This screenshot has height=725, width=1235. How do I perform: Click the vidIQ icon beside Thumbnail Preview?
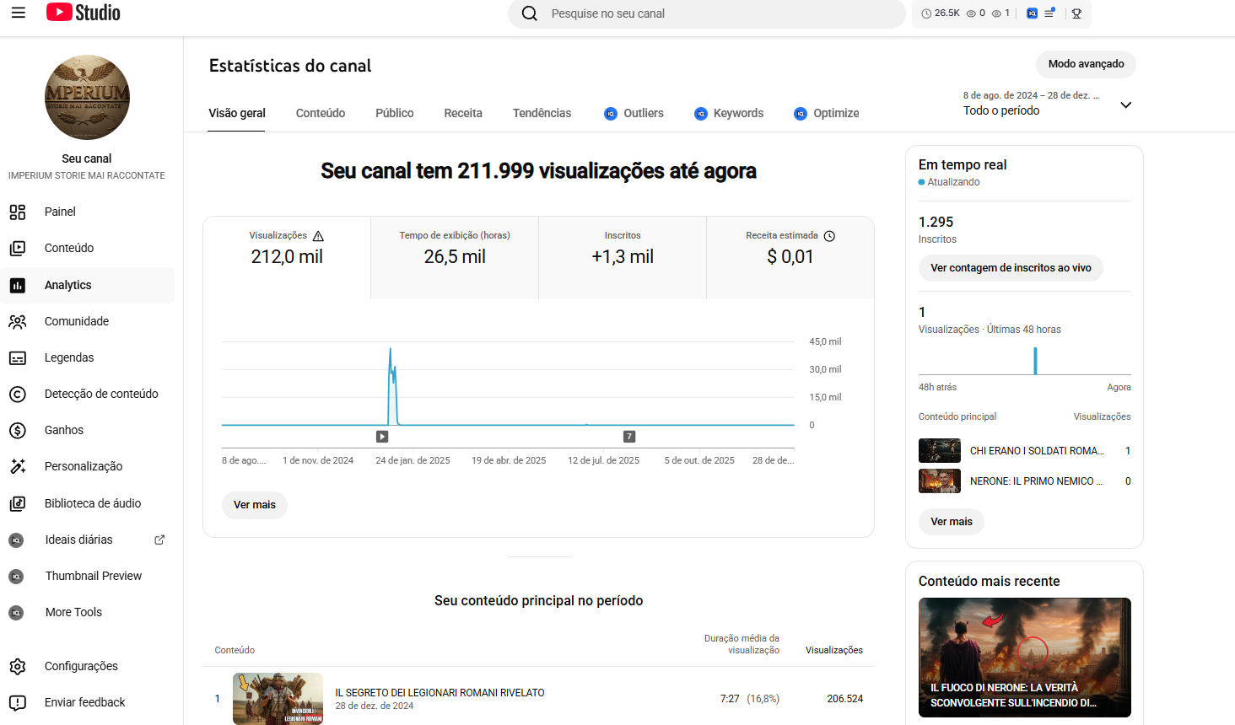[x=16, y=576]
